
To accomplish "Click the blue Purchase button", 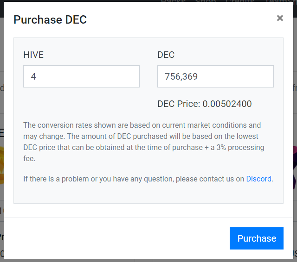I will tap(257, 238).
